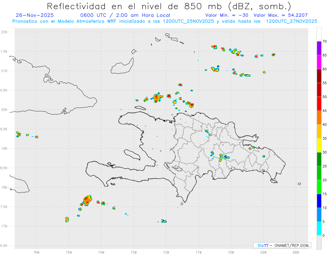Click the orange 40–45 dBZ colorbar segment

click(x=319, y=118)
